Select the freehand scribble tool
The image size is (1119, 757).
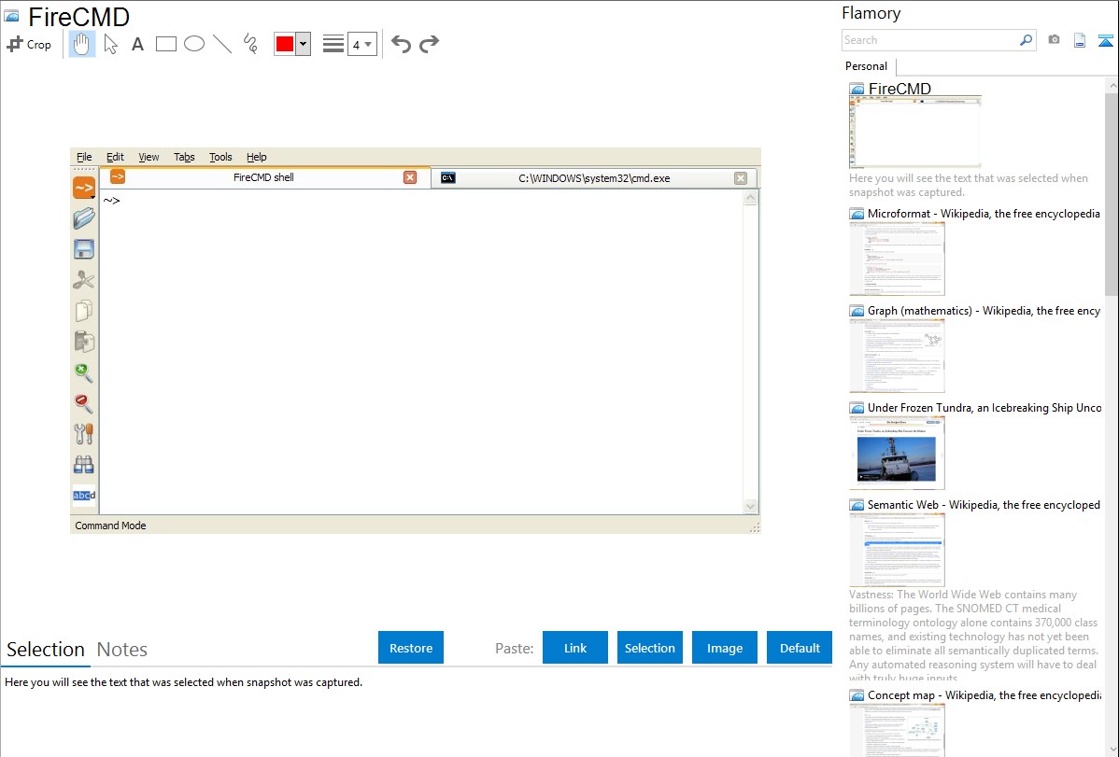point(250,44)
